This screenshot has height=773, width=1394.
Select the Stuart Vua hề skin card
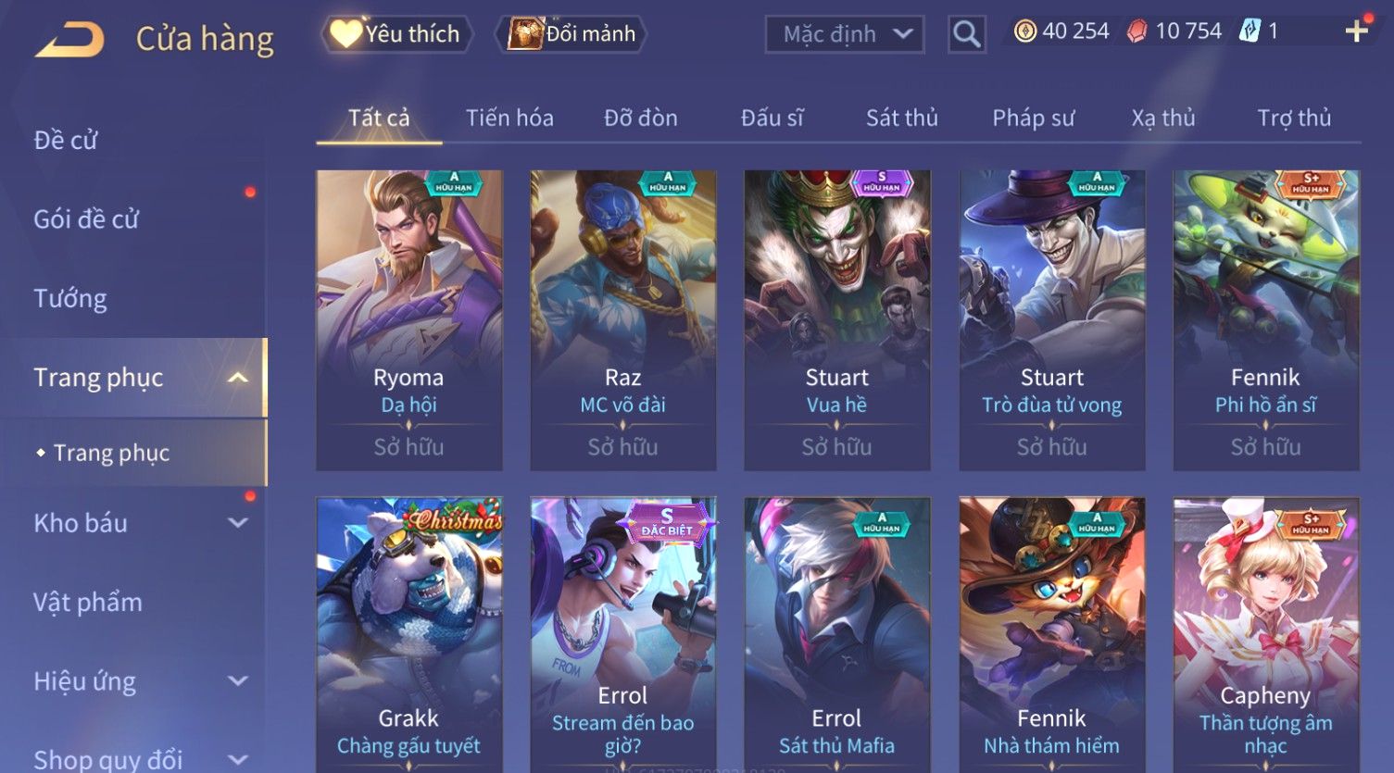tap(836, 319)
